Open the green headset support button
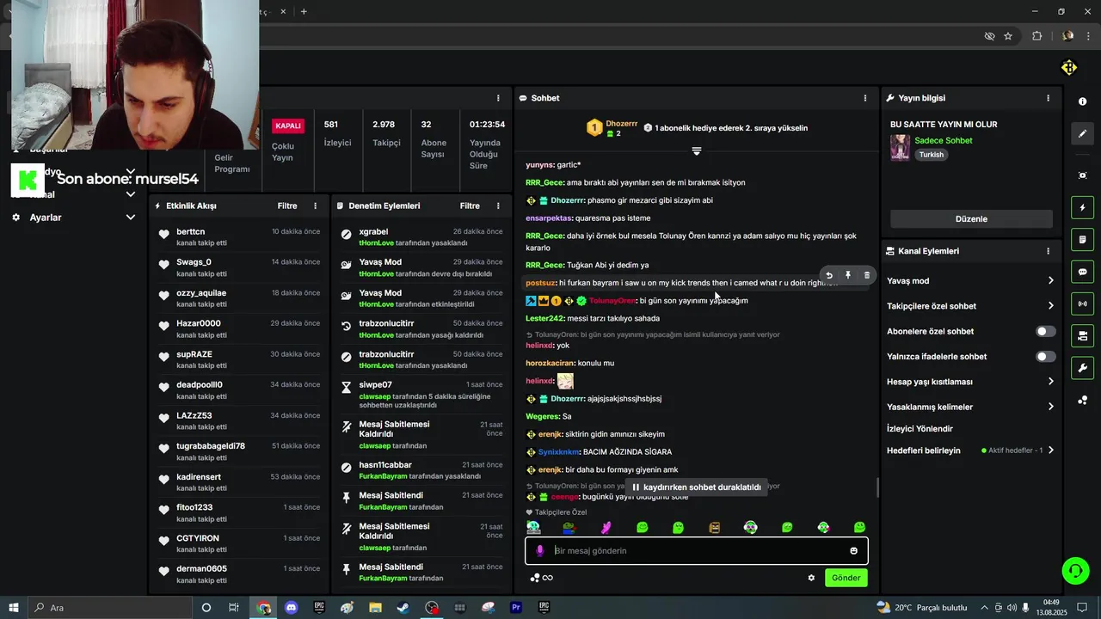The image size is (1101, 619). (x=1074, y=570)
